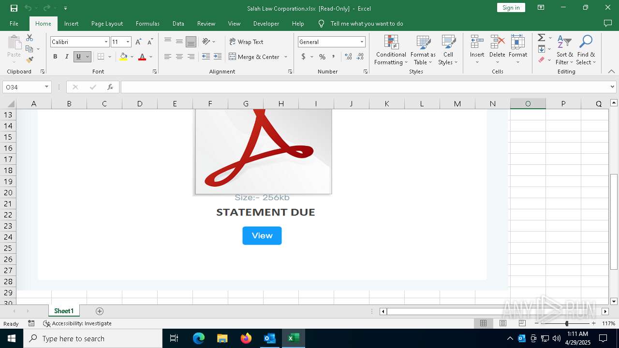Image resolution: width=619 pixels, height=348 pixels.
Task: Open Excel icon in taskbar
Action: click(x=293, y=338)
